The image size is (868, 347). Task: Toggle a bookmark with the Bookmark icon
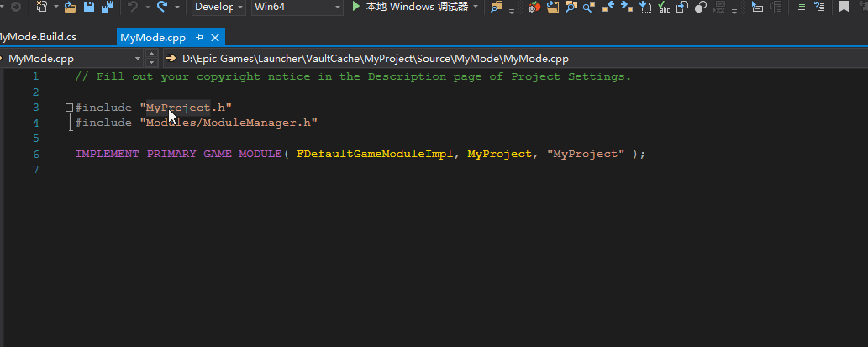click(x=844, y=7)
